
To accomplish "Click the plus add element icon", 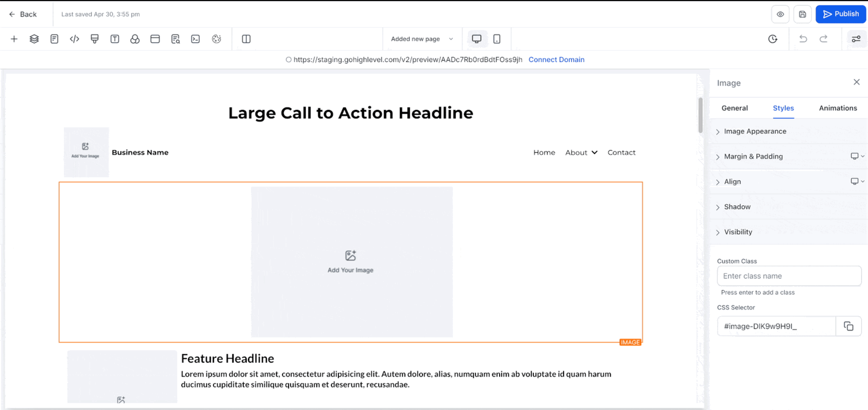I will click(x=14, y=39).
